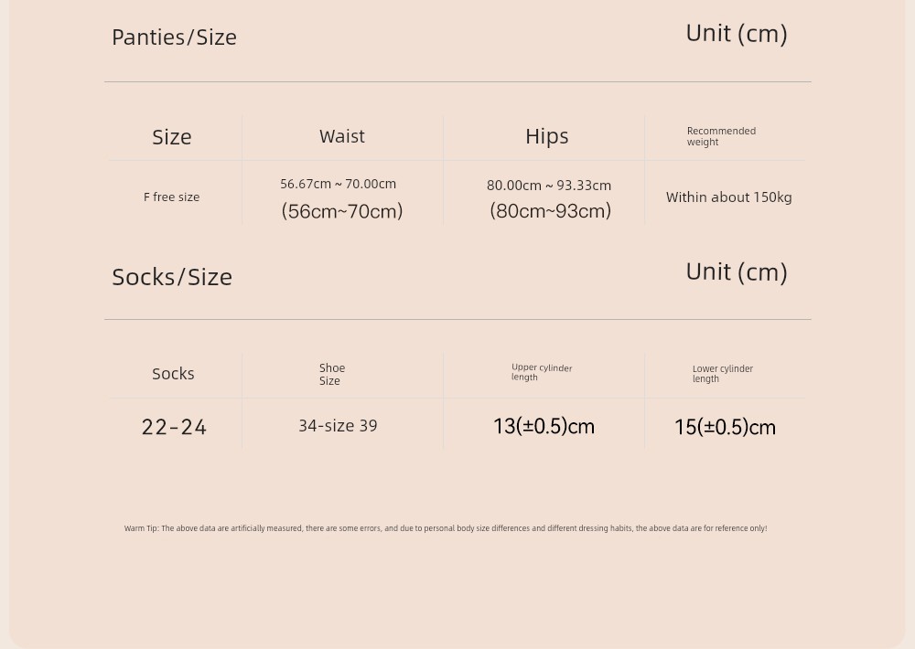
Task: Click the Socks/Size heading
Action: click(x=172, y=277)
